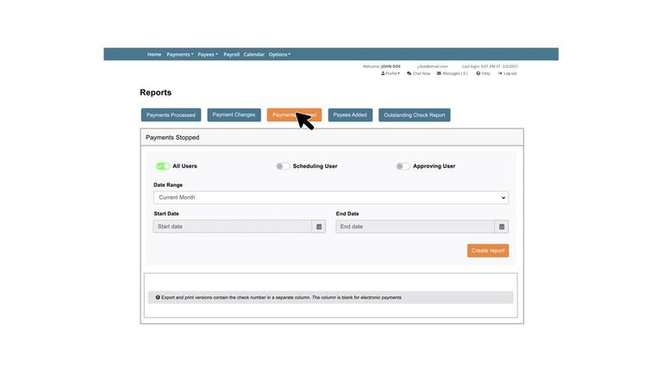
Task: Switch to Payment Changes report
Action: click(x=234, y=115)
